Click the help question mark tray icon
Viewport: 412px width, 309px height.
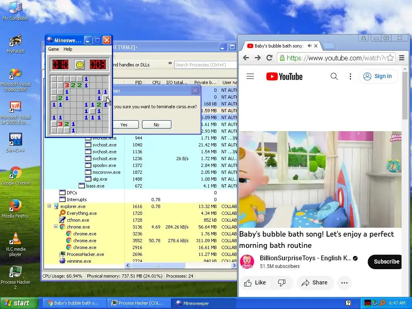(x=348, y=303)
